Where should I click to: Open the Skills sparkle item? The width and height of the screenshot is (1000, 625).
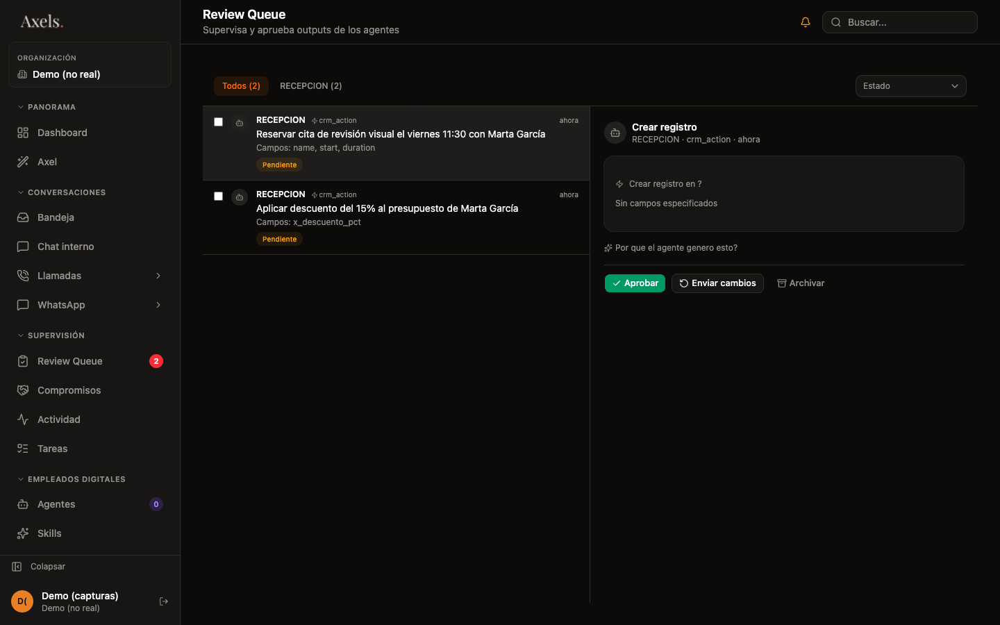(23, 533)
